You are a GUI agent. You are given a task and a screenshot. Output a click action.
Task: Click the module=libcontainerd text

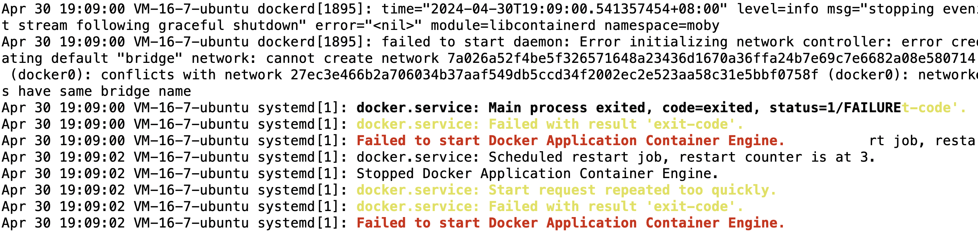[x=513, y=25]
